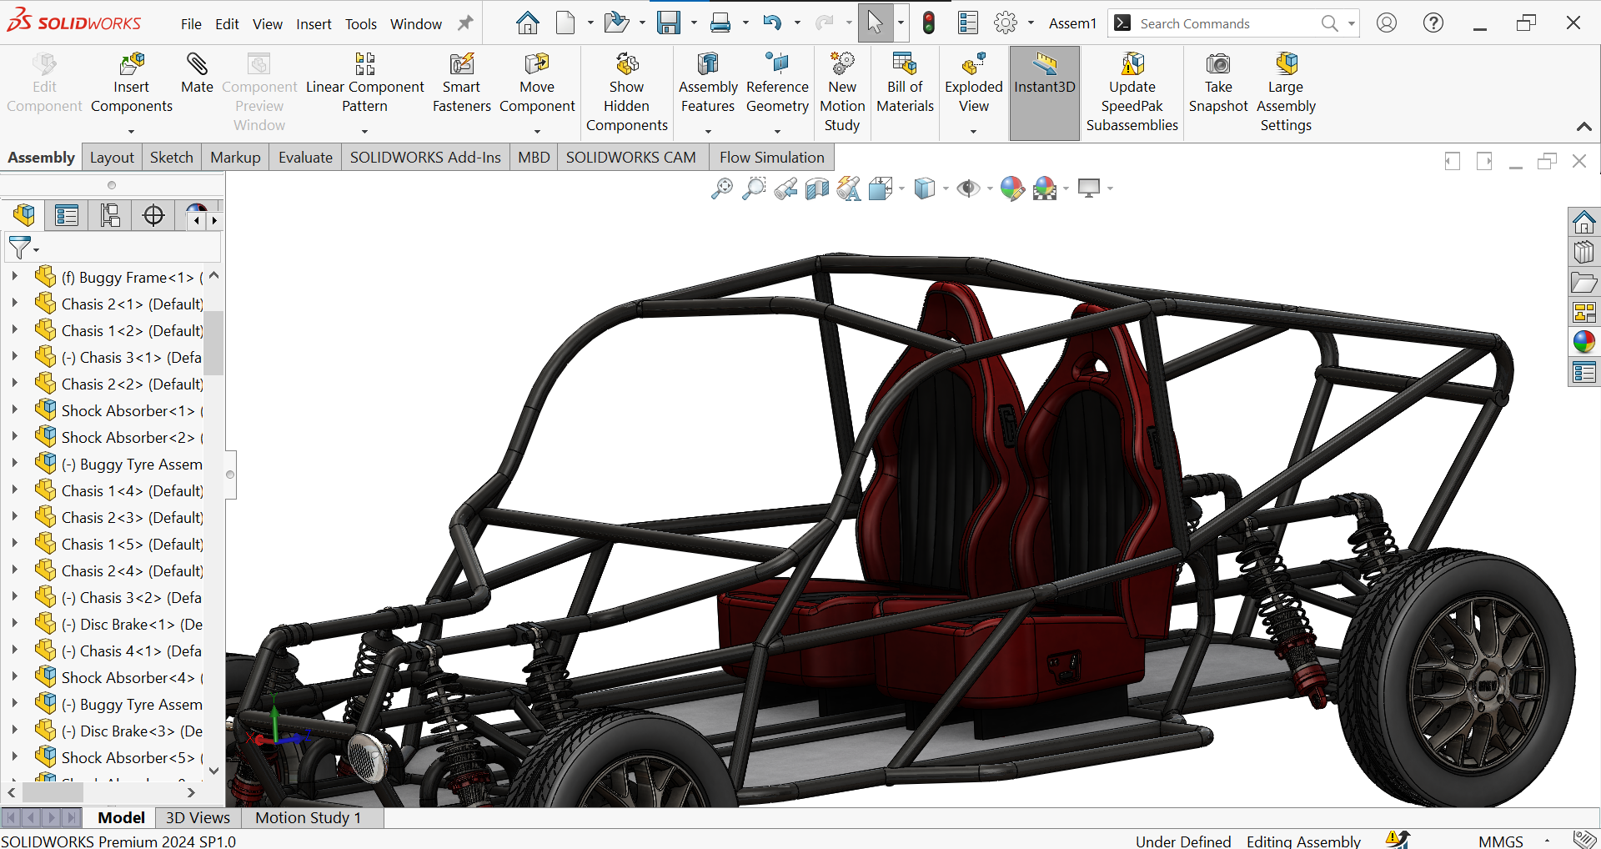The width and height of the screenshot is (1601, 849).
Task: Open the Options gear icon
Action: (1006, 23)
